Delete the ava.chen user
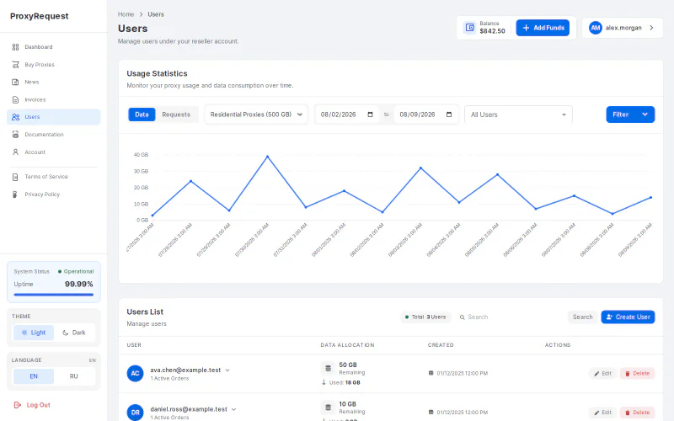 pyautogui.click(x=637, y=373)
